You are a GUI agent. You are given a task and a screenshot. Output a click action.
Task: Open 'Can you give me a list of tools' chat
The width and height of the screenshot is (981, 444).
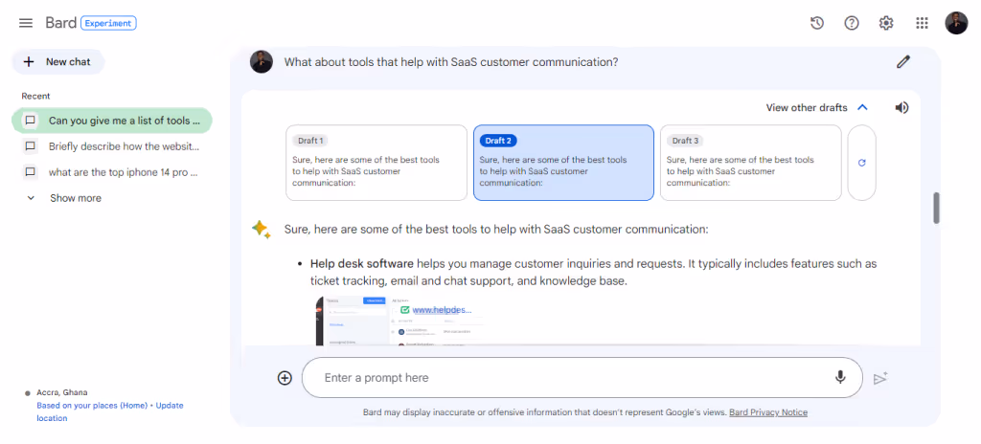(x=112, y=120)
